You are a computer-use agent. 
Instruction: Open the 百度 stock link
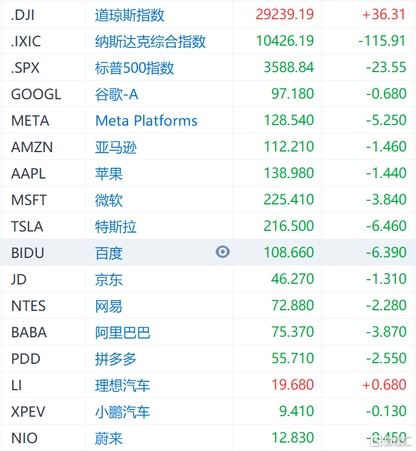109,253
